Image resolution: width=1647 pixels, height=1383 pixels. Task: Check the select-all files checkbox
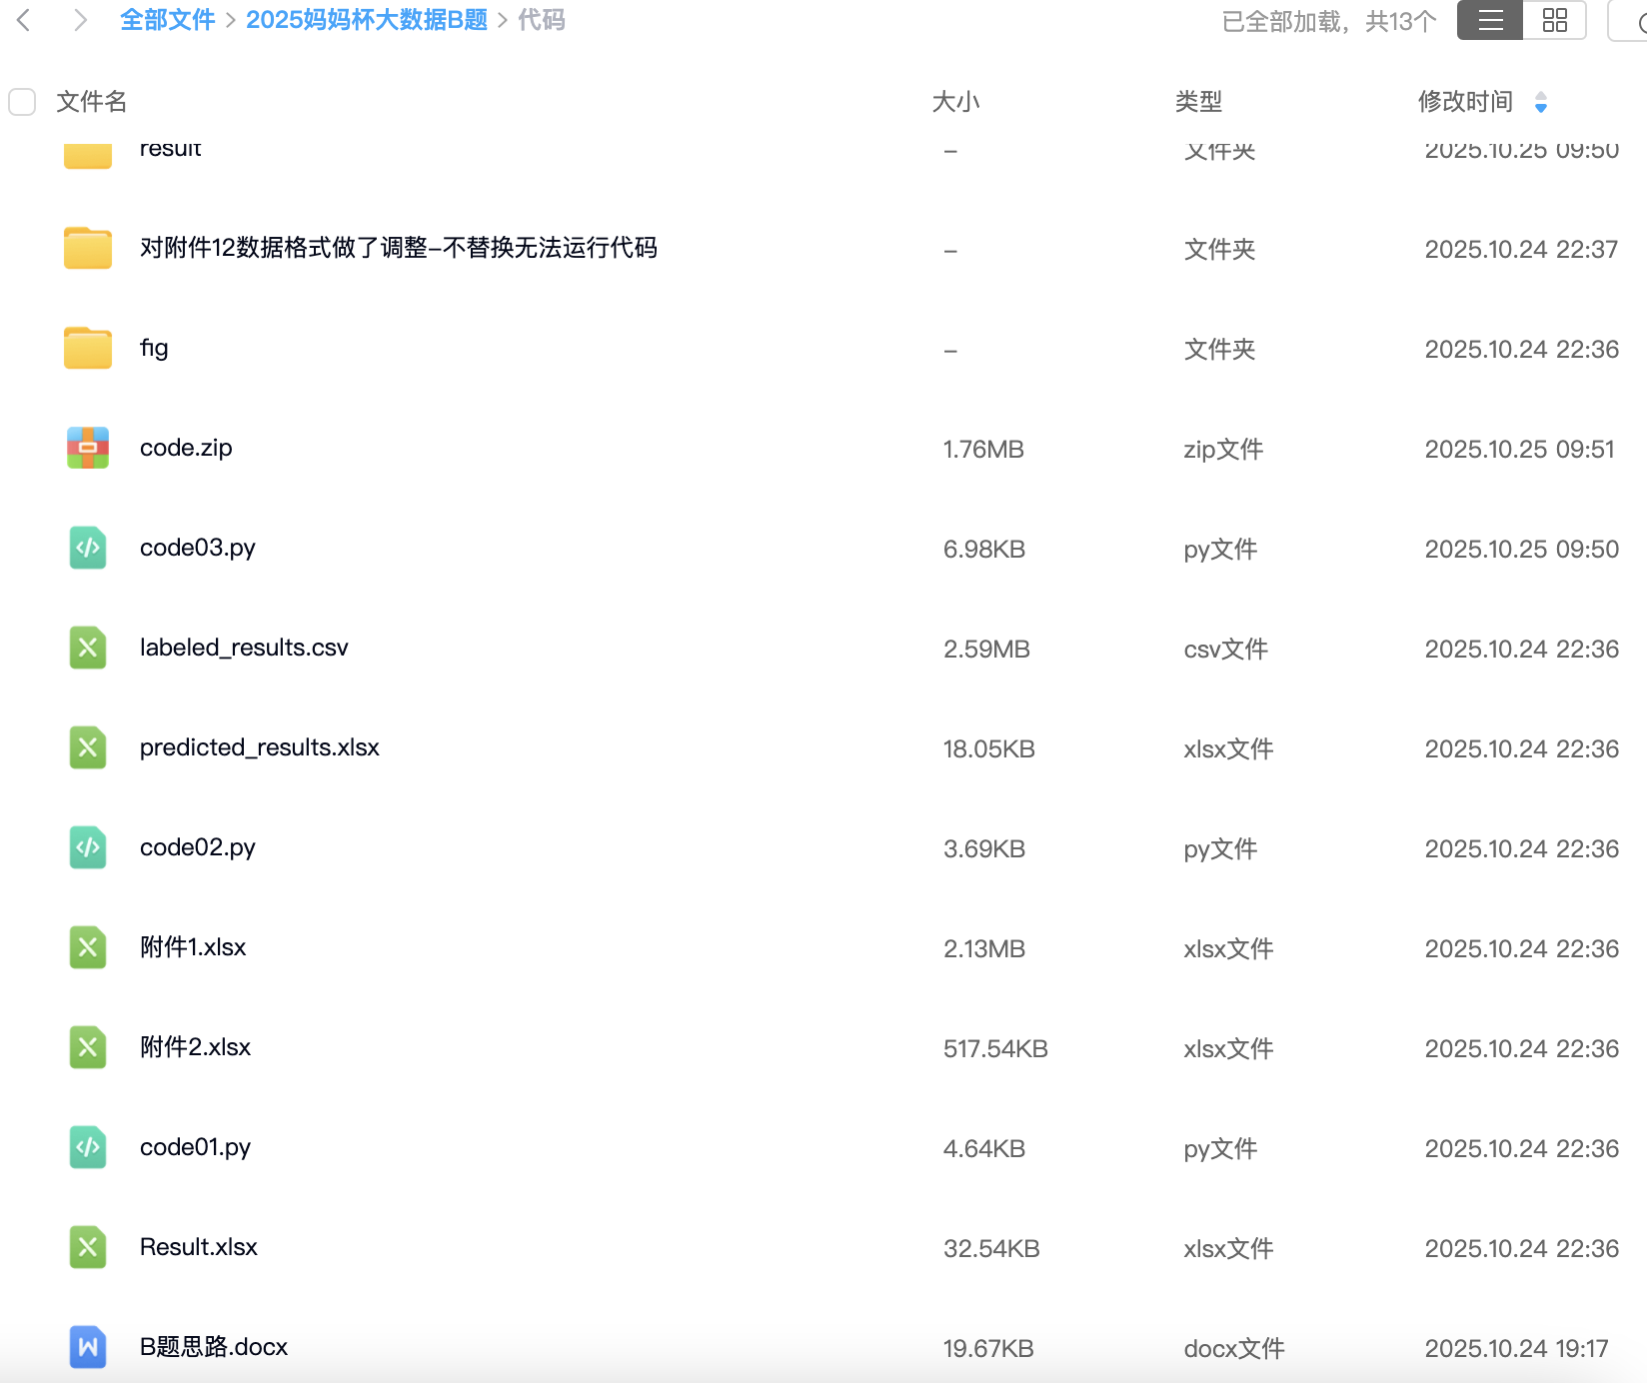point(21,102)
